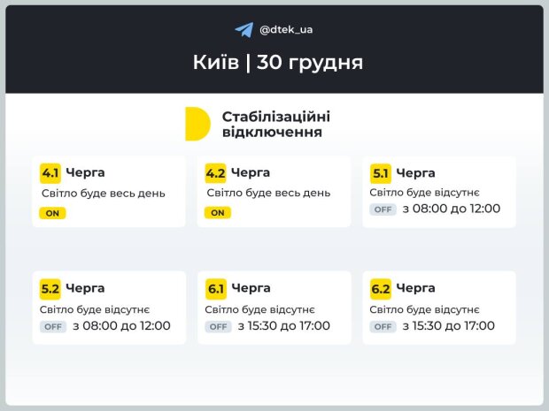The width and height of the screenshot is (549, 411).
Task: Click the OFF indicator for queue 5.2
Action: pos(52,326)
